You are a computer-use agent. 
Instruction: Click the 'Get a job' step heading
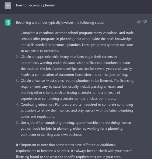pos(28,123)
